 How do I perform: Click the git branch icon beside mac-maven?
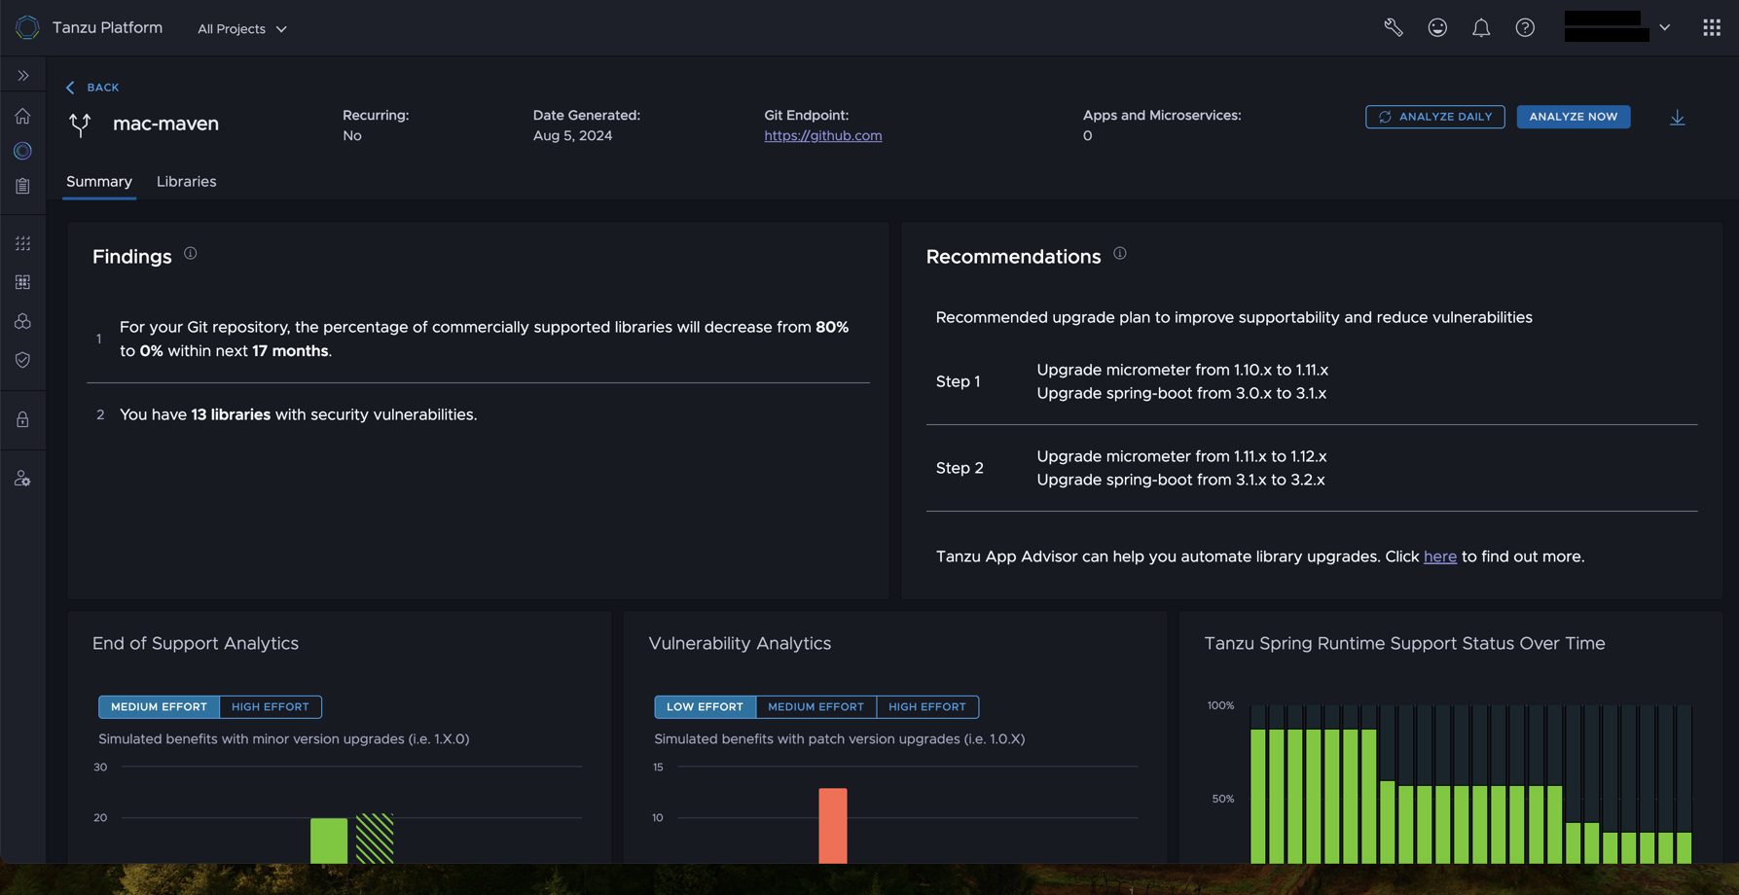[x=81, y=124]
